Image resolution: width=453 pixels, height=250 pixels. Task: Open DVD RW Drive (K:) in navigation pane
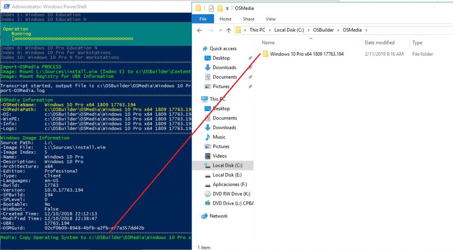pos(208,194)
